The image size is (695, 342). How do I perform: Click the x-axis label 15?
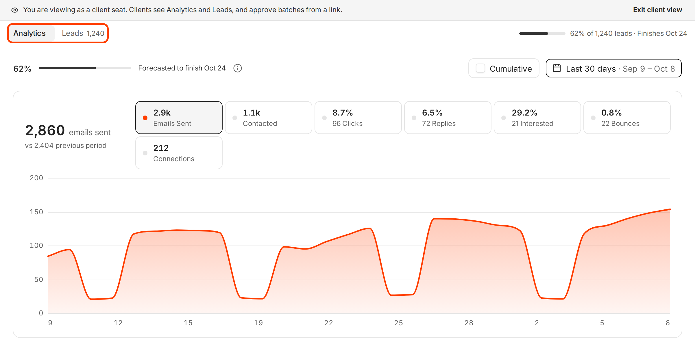[188, 323]
